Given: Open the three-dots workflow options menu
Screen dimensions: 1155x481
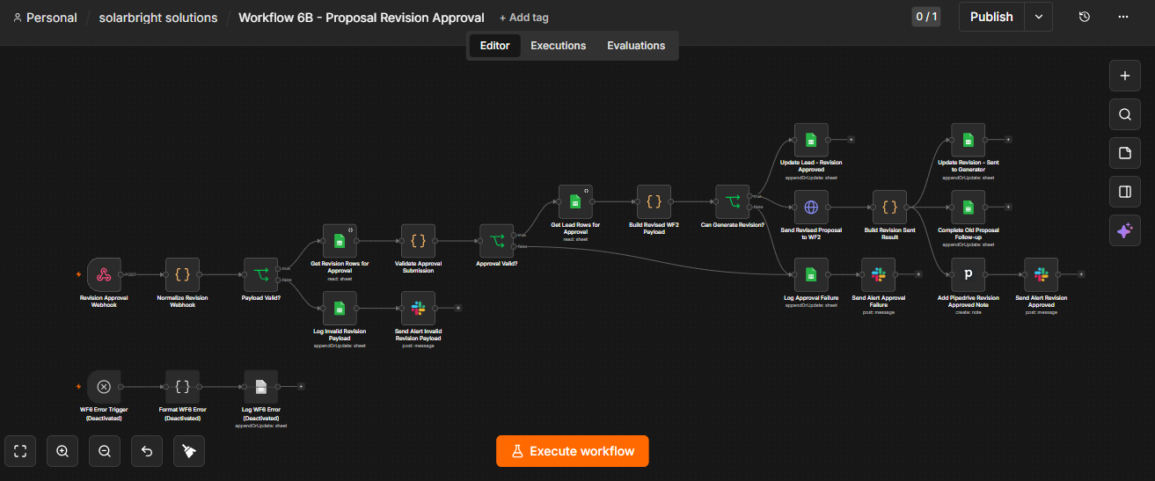Looking at the screenshot, I should pos(1123,17).
